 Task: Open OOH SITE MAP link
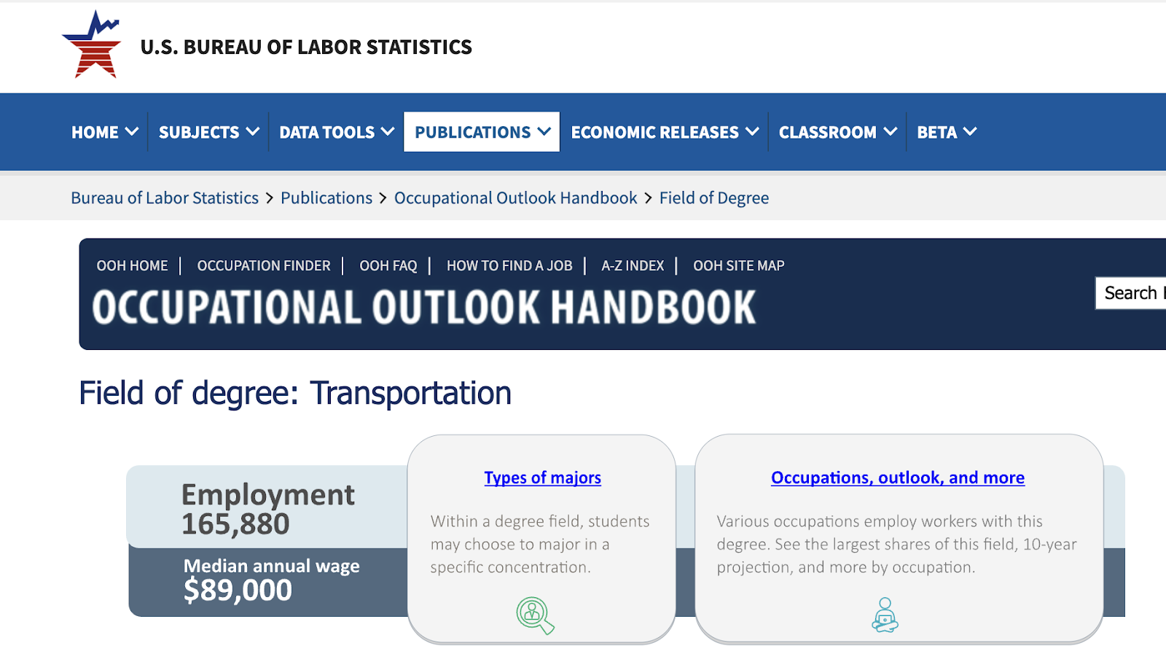[x=739, y=266]
